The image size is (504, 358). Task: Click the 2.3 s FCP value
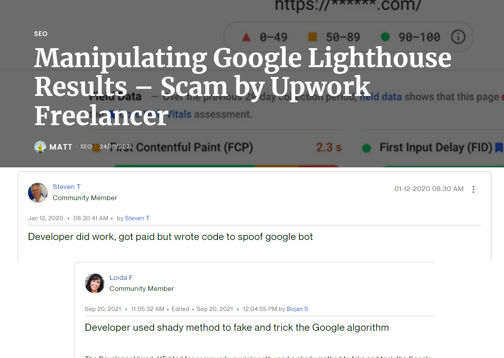pos(329,148)
